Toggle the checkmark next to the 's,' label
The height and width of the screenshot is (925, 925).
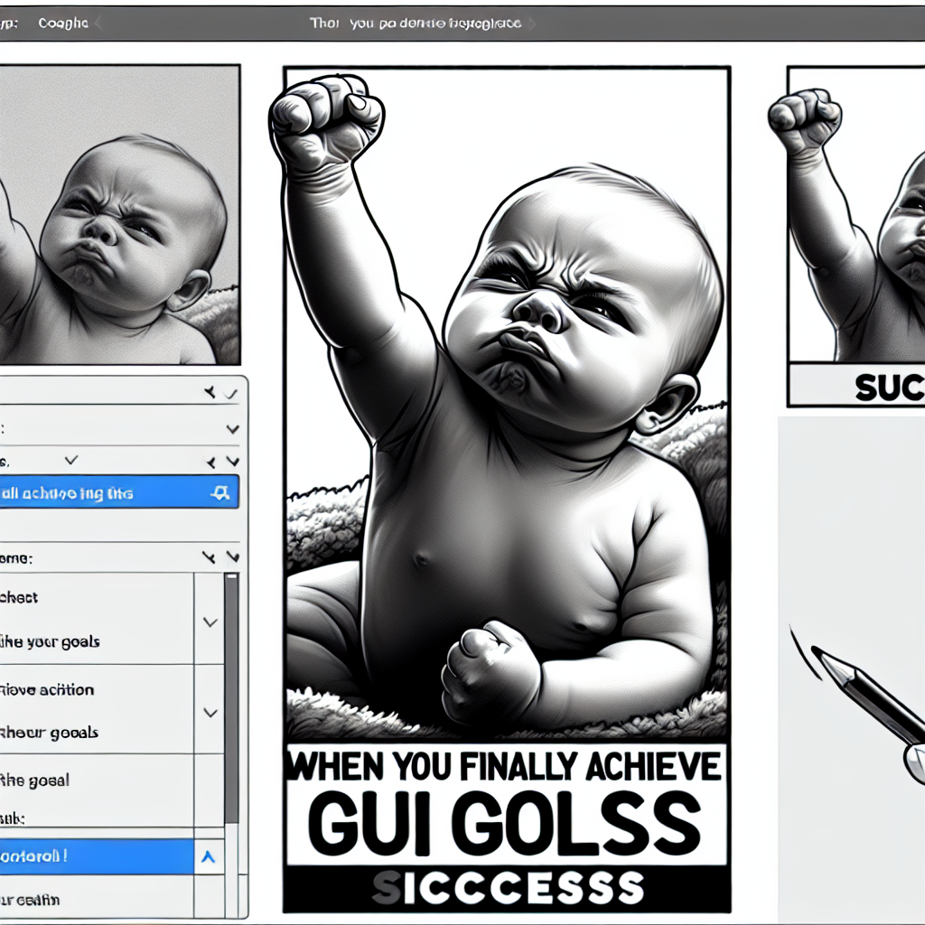tap(71, 460)
